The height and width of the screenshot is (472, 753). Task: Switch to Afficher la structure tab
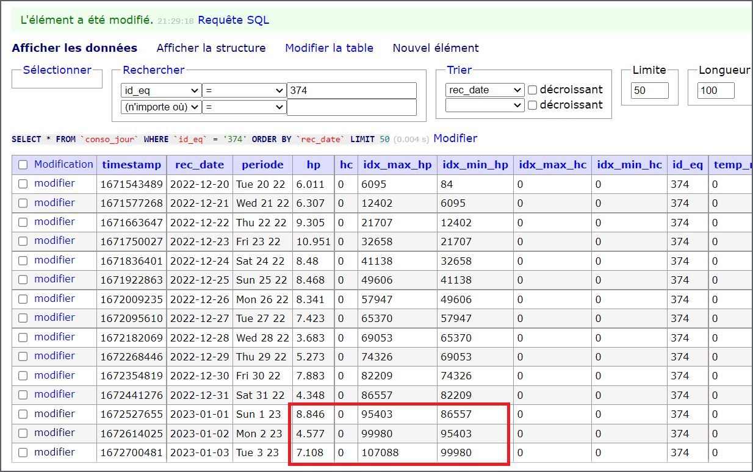pos(211,48)
